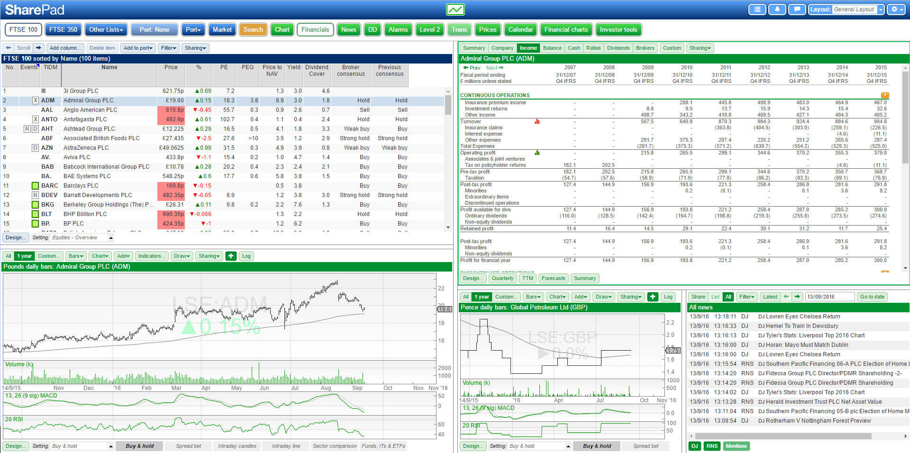Click the orange help icon in financials table

click(x=884, y=95)
